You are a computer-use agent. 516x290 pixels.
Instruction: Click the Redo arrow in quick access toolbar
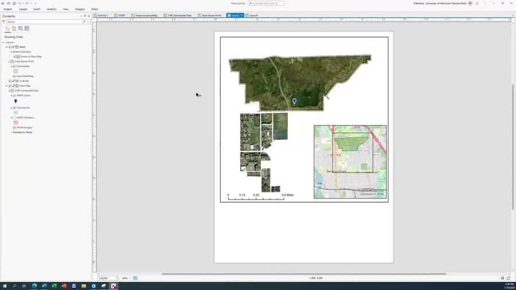[27, 3]
